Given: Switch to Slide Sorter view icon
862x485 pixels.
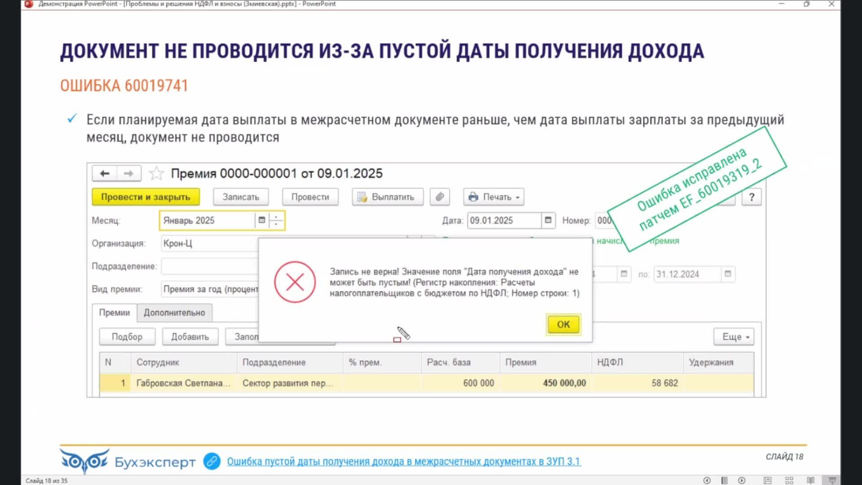Looking at the screenshot, I should [789, 481].
